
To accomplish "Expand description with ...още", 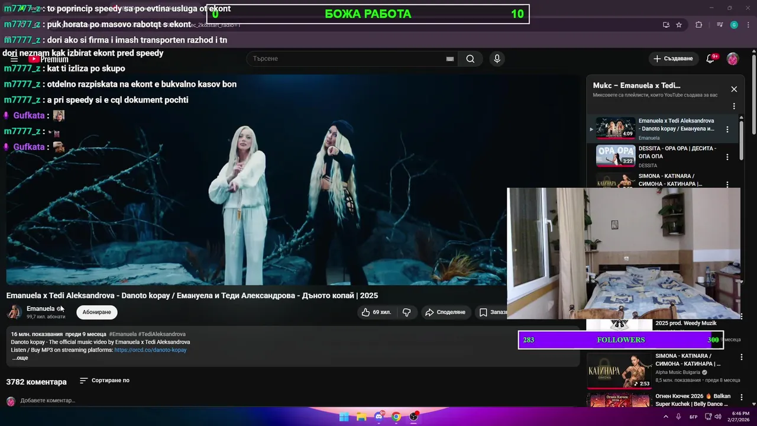I will pos(20,358).
